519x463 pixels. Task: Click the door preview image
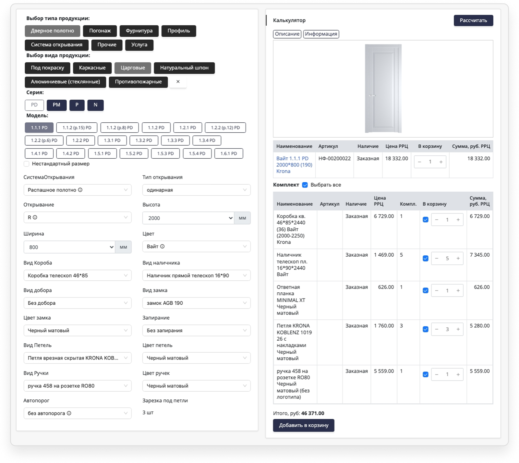[383, 89]
